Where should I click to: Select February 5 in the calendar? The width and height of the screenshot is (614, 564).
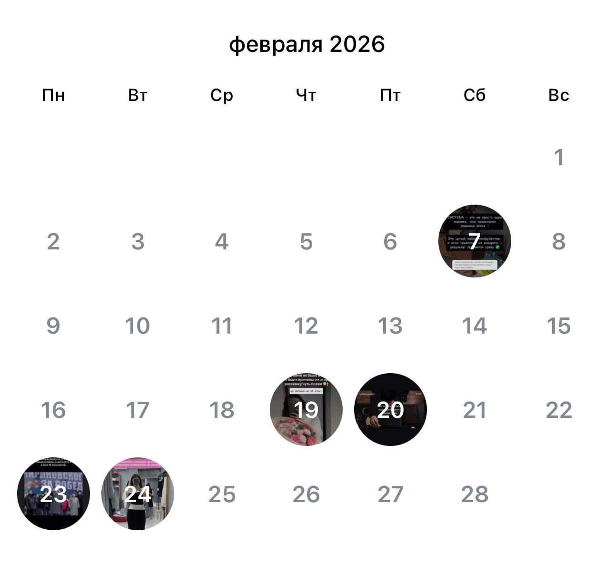point(306,242)
